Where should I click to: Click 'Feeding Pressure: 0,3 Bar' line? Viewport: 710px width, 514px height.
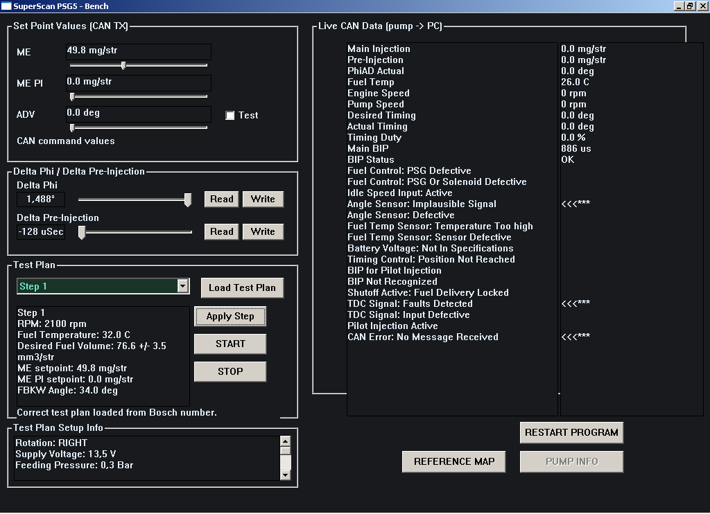point(74,465)
